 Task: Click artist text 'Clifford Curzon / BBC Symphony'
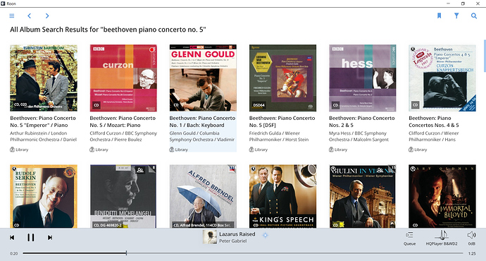click(x=123, y=136)
